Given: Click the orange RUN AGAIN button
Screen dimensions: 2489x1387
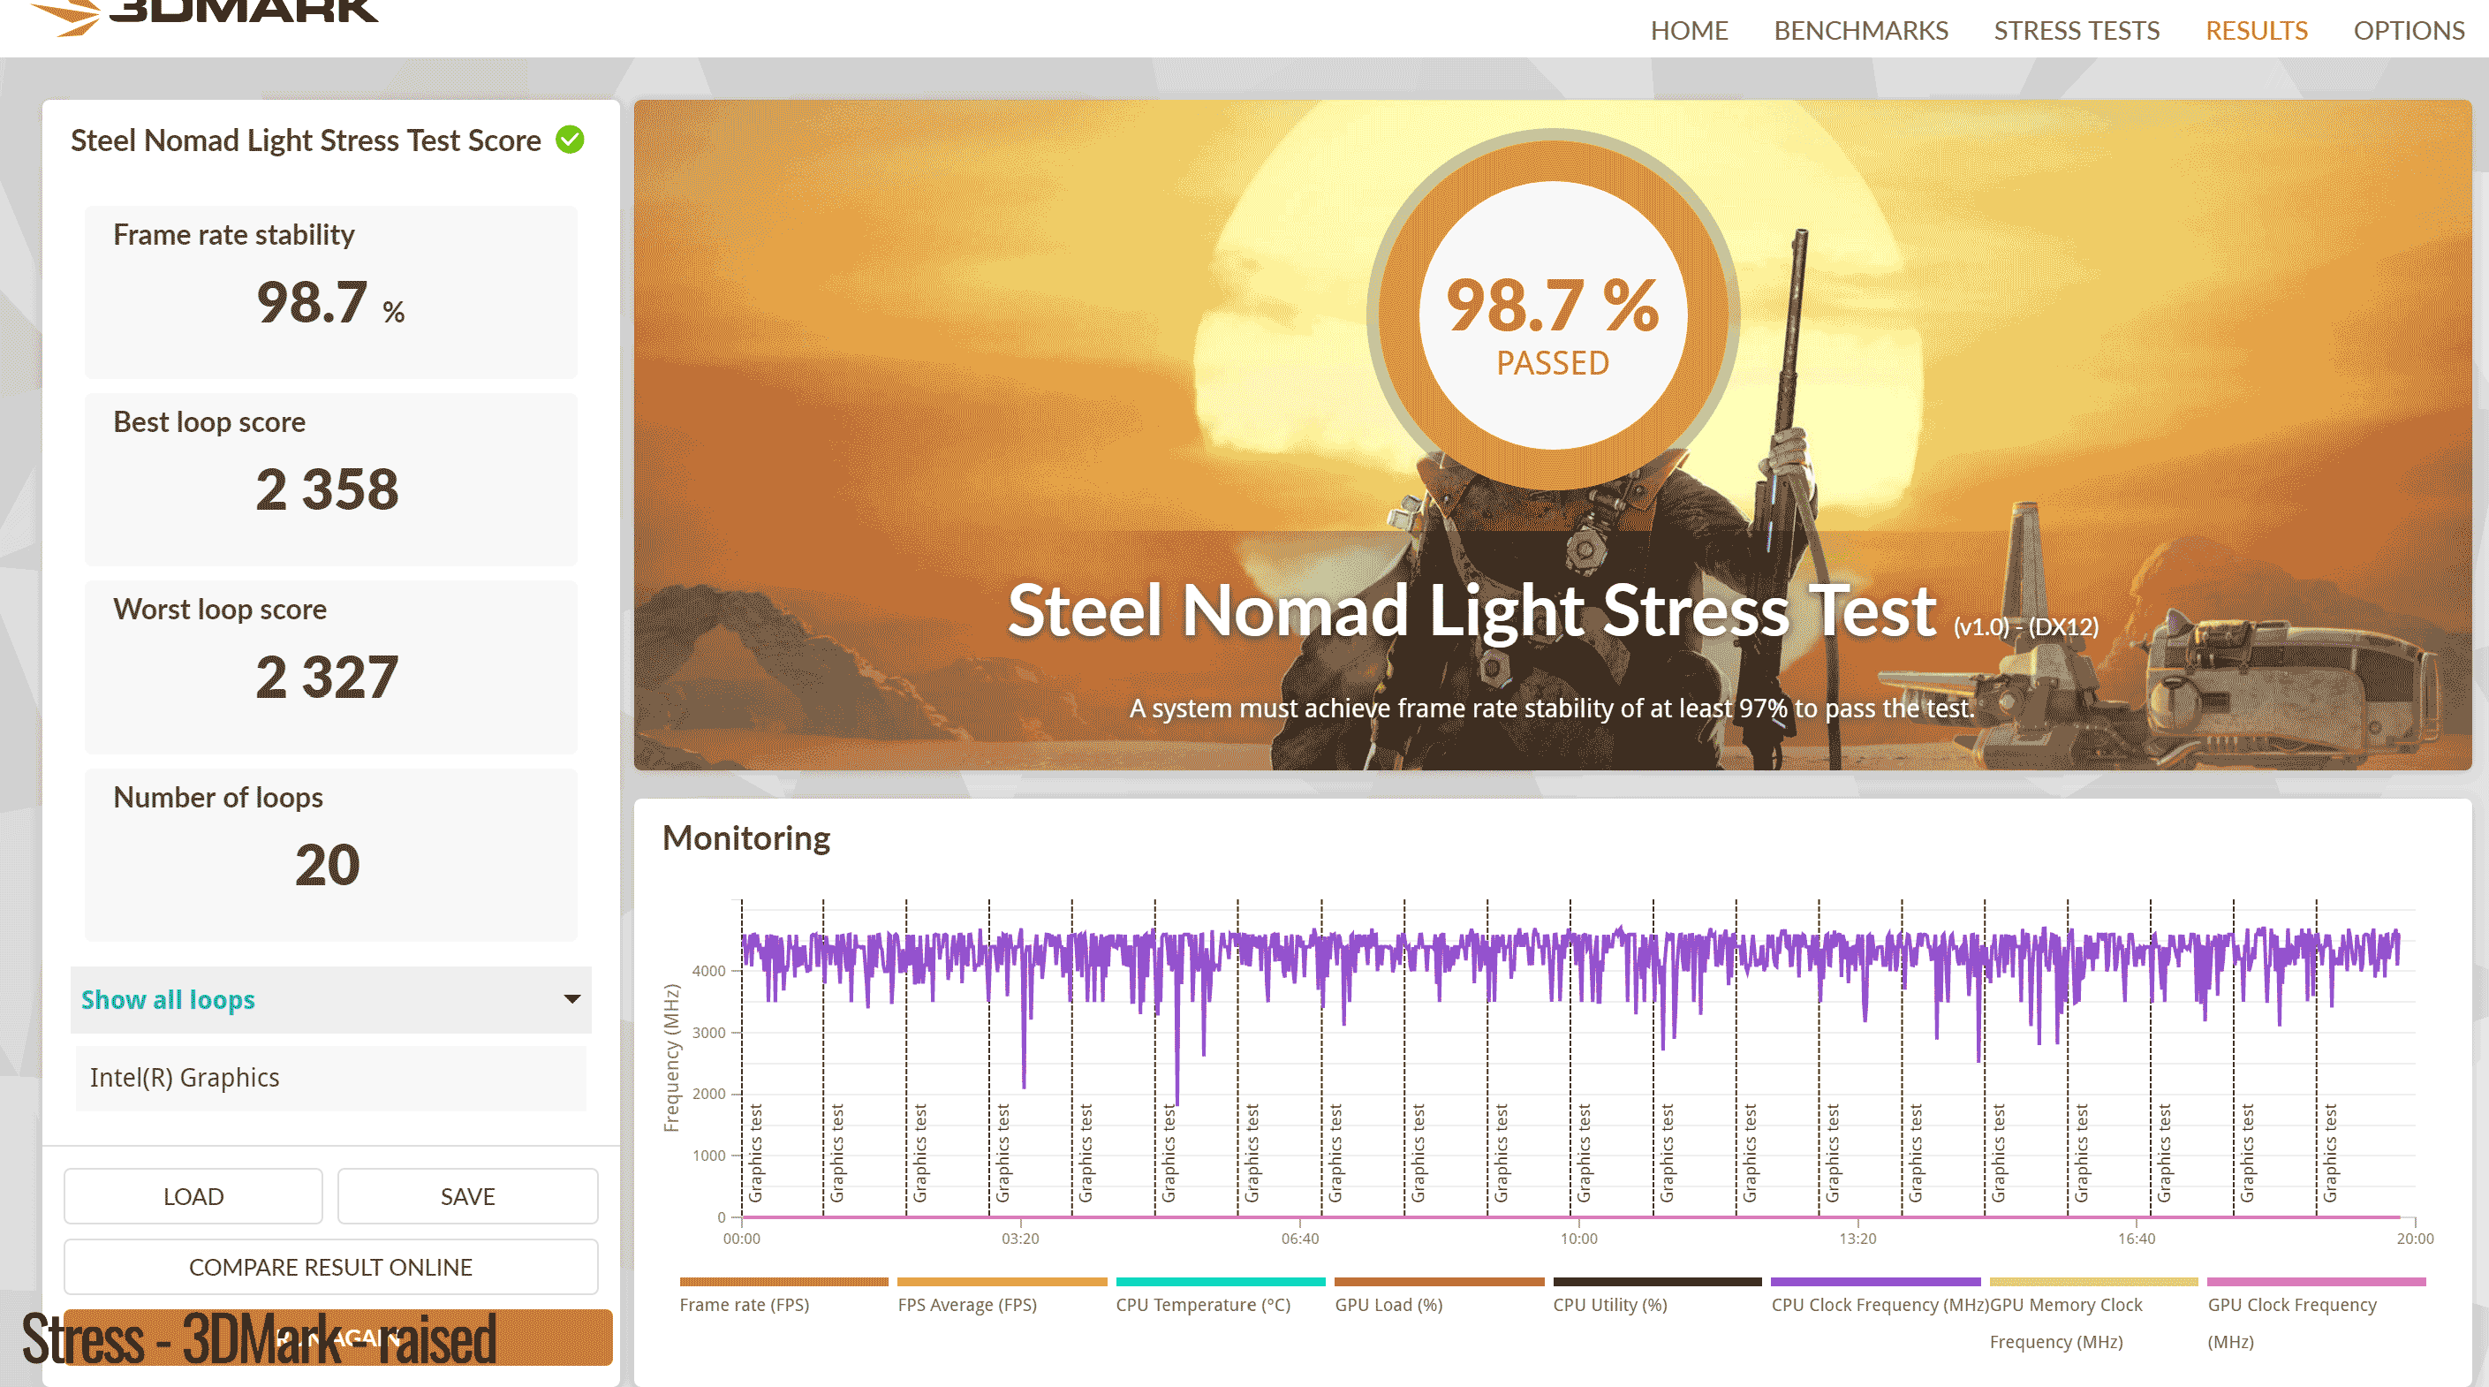Looking at the screenshot, I should [338, 1338].
